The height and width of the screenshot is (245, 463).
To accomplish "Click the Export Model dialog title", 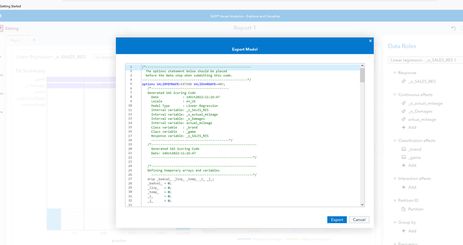I will (245, 49).
